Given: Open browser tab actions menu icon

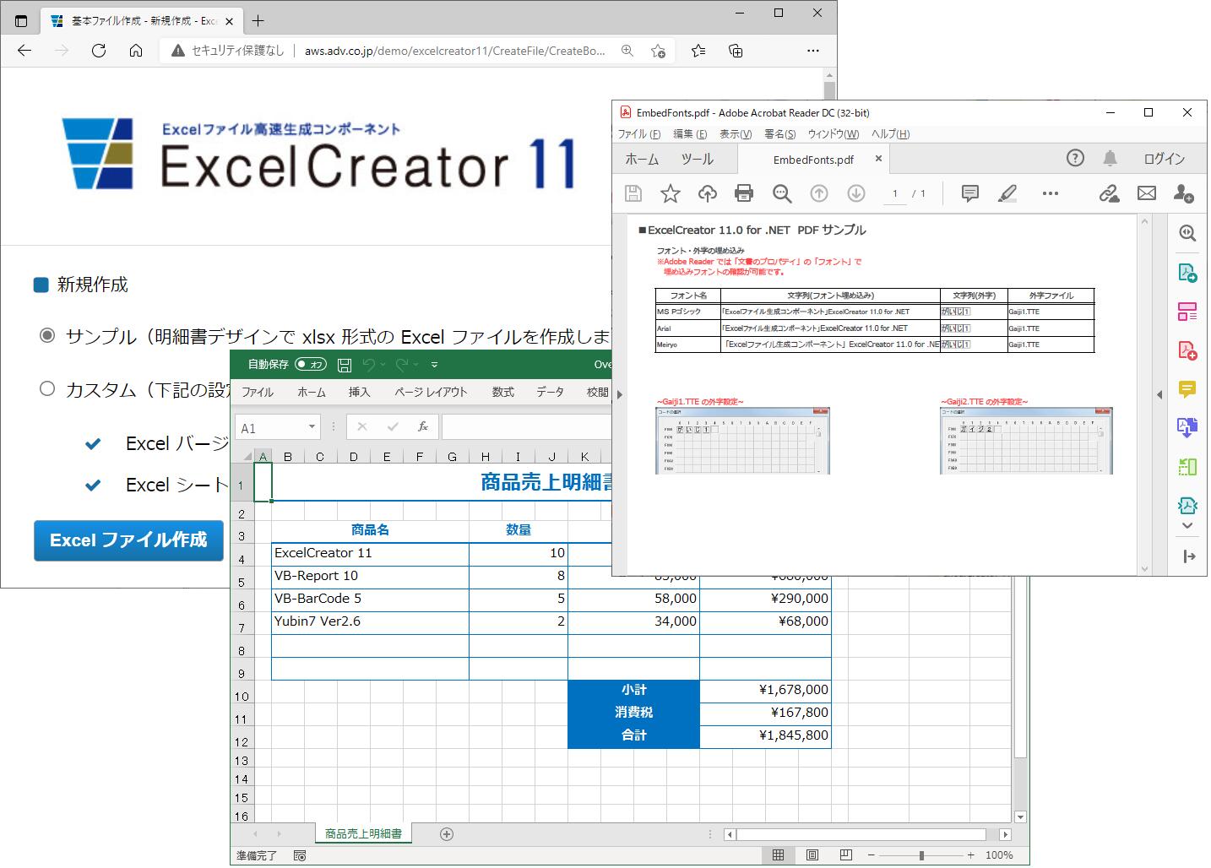Looking at the screenshot, I should click(21, 20).
